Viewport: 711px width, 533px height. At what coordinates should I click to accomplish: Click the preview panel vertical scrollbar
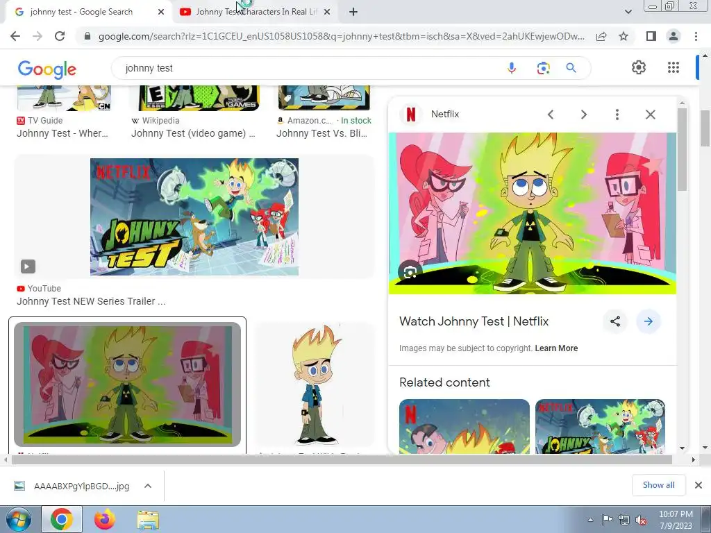(x=683, y=150)
